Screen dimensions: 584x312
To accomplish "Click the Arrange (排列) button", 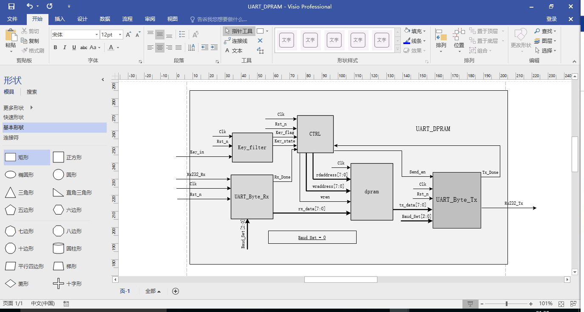I will 441,41.
